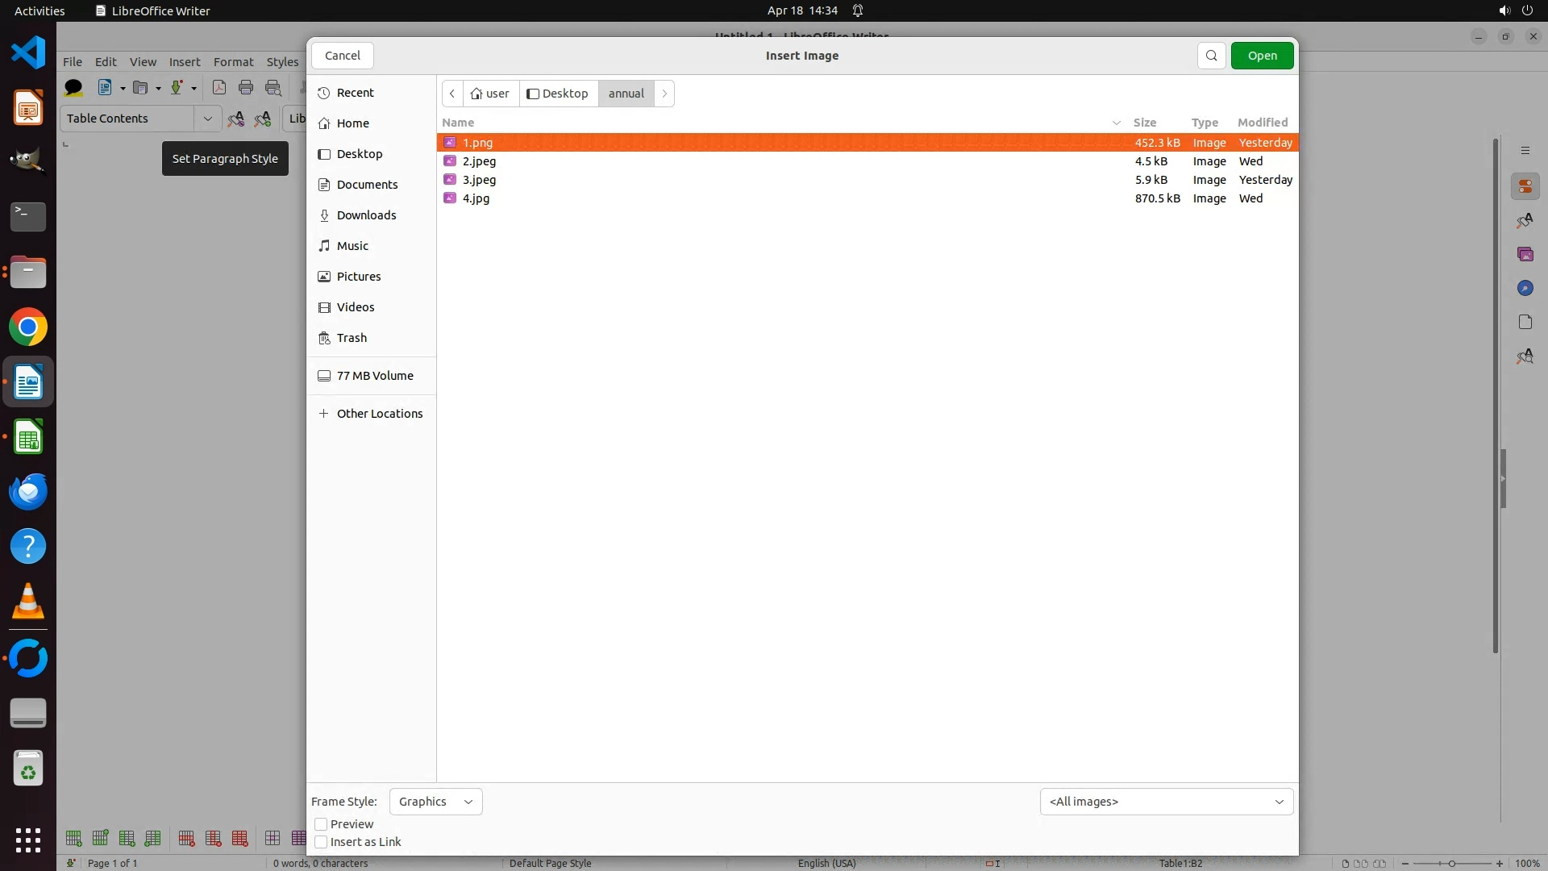Open Thunderbird mail from dock

pyautogui.click(x=28, y=492)
